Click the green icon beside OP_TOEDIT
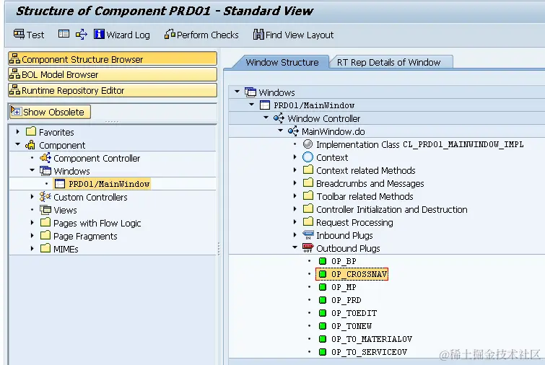 tap(323, 313)
